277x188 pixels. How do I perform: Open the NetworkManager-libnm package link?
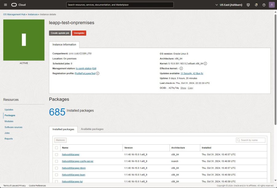pos(74,168)
